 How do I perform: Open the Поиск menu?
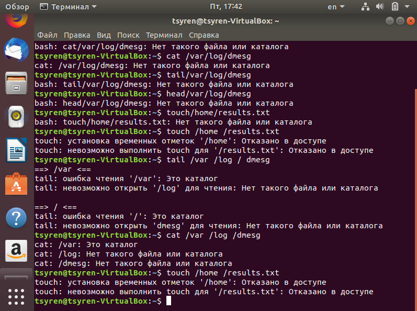[128, 35]
